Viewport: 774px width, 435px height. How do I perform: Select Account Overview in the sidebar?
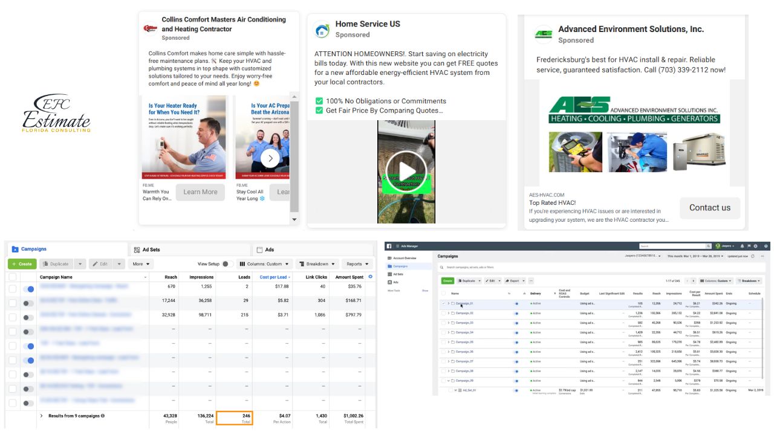pos(405,258)
